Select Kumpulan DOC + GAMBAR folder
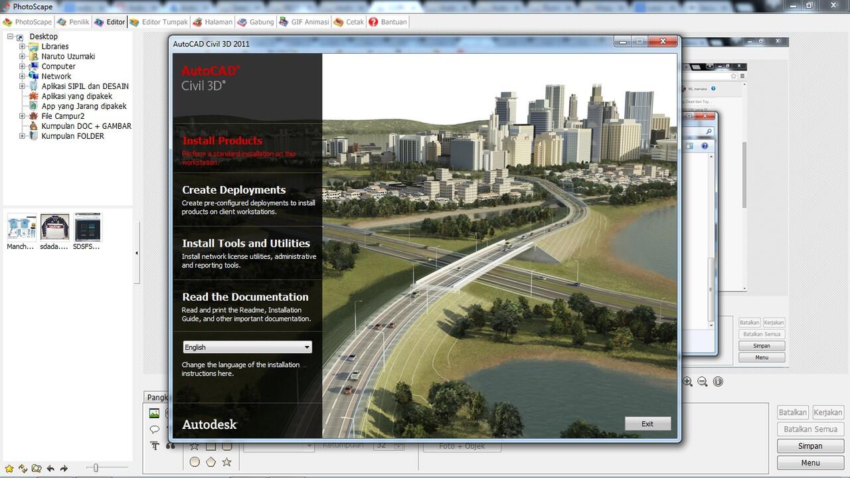 (x=86, y=126)
